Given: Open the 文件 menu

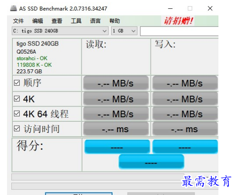Looking at the screenshot, I should [18, 21].
